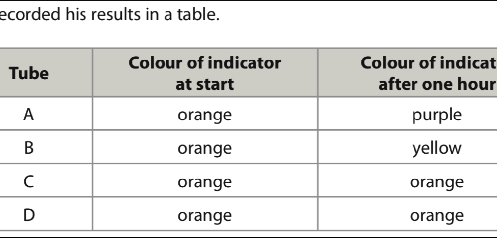Viewport: 497px width, 238px height.
Task: Click the 'Colour of indicator after one hour' header
Action: [408, 73]
